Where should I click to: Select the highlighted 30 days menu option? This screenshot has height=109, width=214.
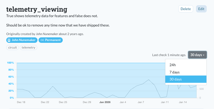(x=175, y=79)
